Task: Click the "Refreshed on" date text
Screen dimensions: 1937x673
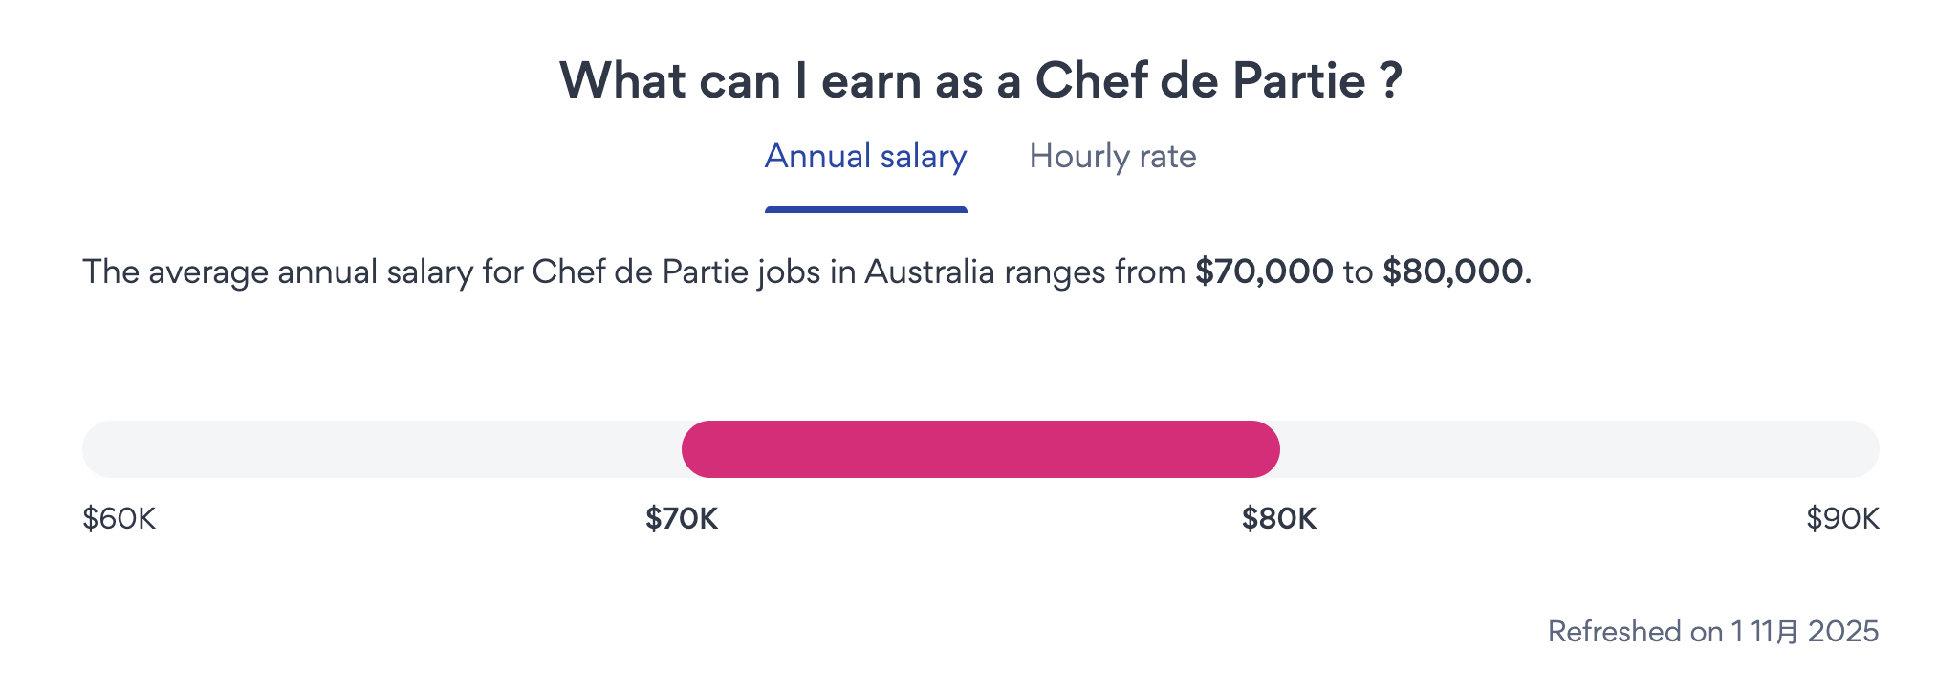Action: (1712, 632)
